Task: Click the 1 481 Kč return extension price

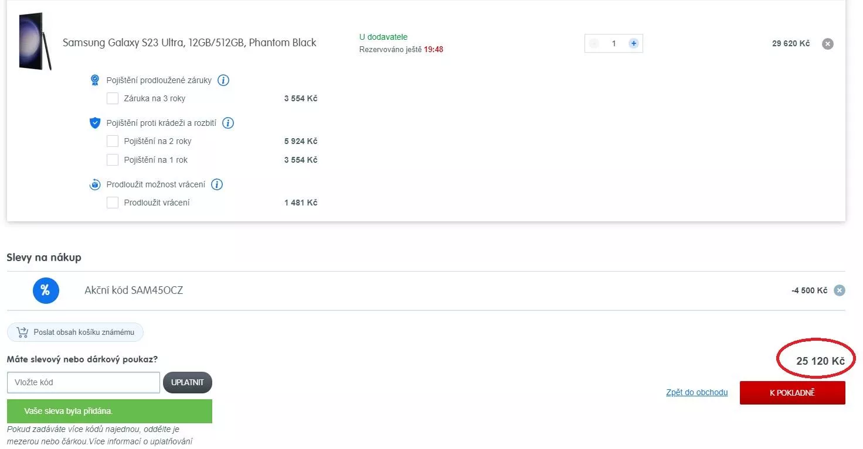Action: pyautogui.click(x=301, y=203)
